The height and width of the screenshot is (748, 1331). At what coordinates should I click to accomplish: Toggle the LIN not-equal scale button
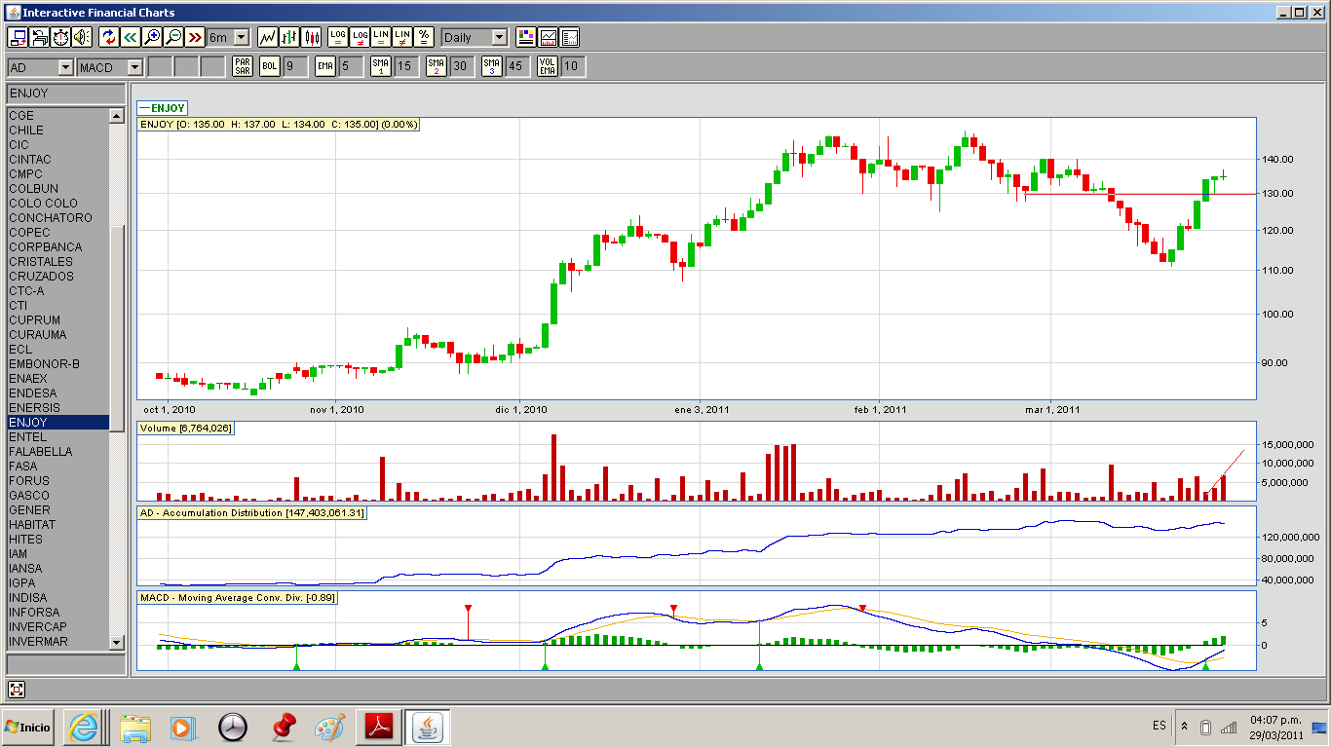tap(402, 37)
